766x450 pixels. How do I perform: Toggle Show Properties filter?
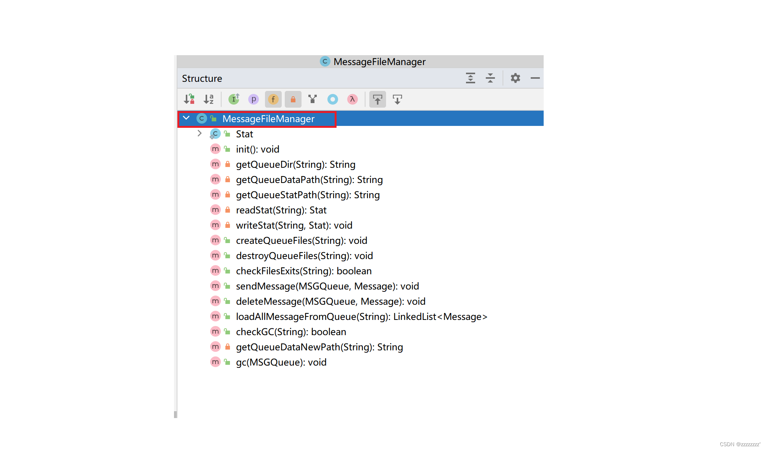(x=254, y=99)
